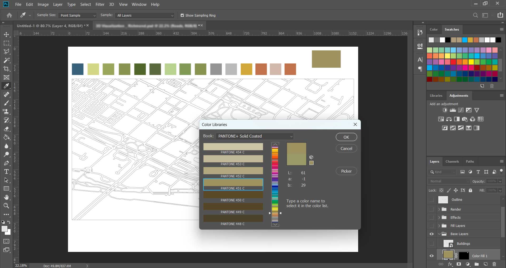Select the Move tool

tap(6, 35)
